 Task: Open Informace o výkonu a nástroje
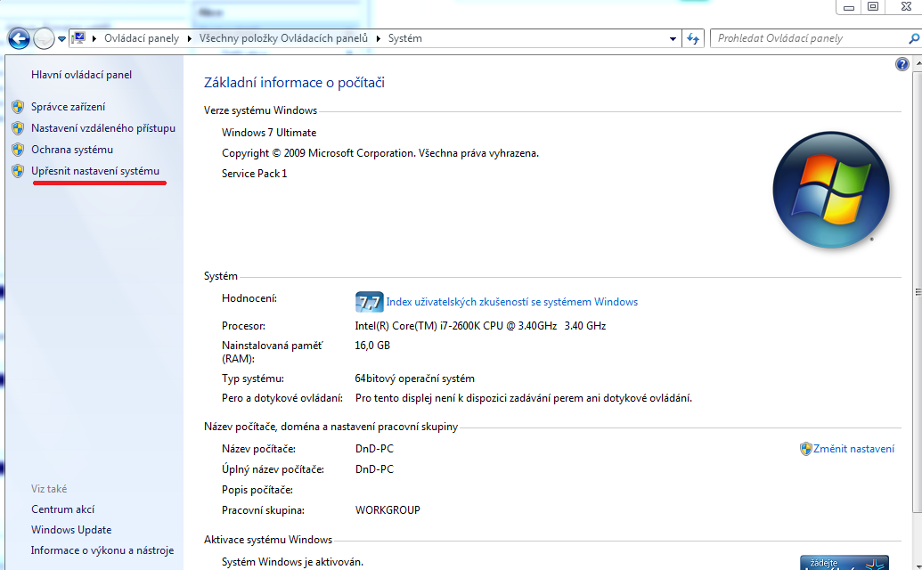[x=102, y=550]
